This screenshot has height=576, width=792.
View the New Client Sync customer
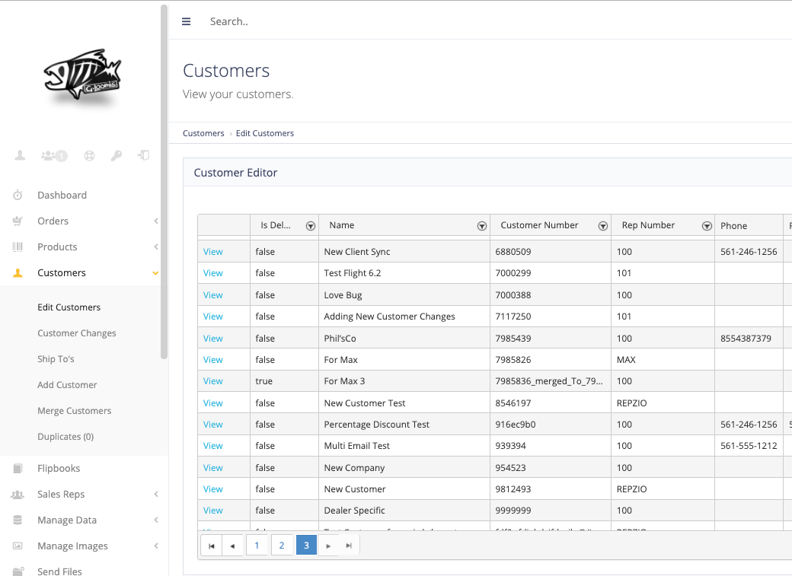[212, 252]
